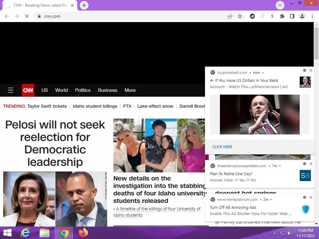Go forward in browser history
319x239 pixels.
click(17, 16)
